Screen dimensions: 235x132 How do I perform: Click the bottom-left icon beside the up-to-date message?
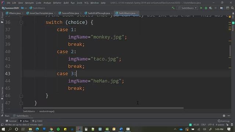tap(2, 125)
